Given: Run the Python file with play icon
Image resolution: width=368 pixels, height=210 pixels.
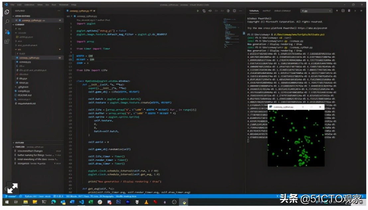Looking at the screenshot, I should click(x=198, y=11).
